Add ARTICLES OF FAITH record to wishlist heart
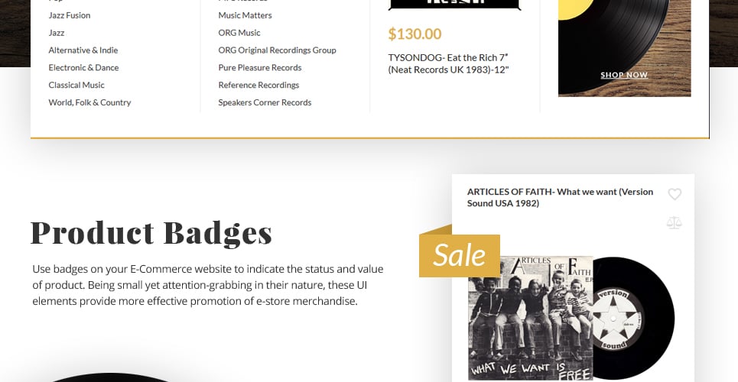738x382 pixels. point(675,194)
